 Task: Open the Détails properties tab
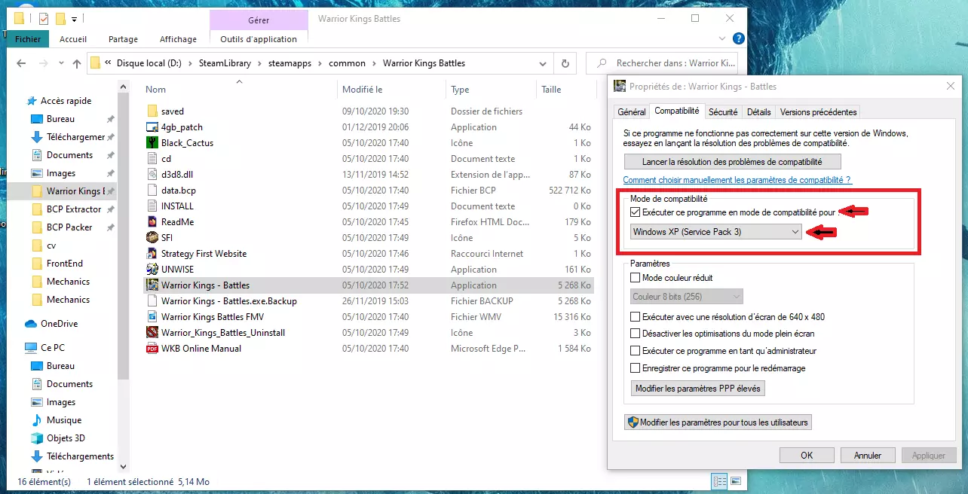coord(758,112)
